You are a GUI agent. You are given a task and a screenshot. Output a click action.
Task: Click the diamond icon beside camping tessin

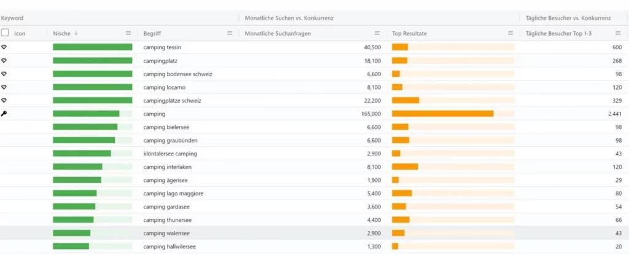(x=4, y=47)
